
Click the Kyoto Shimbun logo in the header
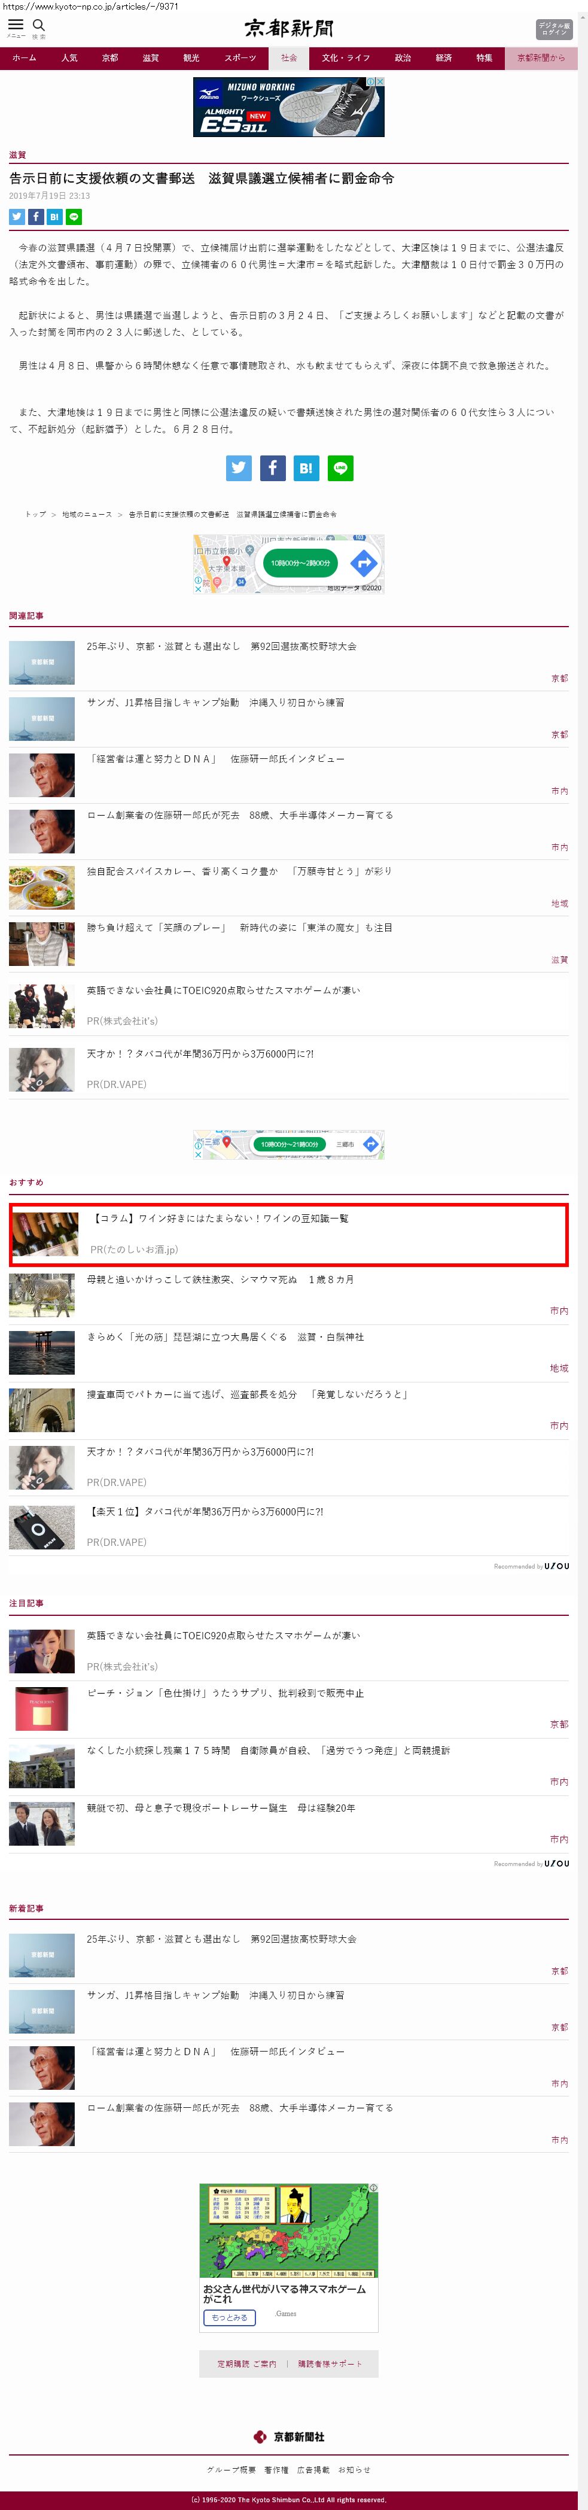pos(288,28)
